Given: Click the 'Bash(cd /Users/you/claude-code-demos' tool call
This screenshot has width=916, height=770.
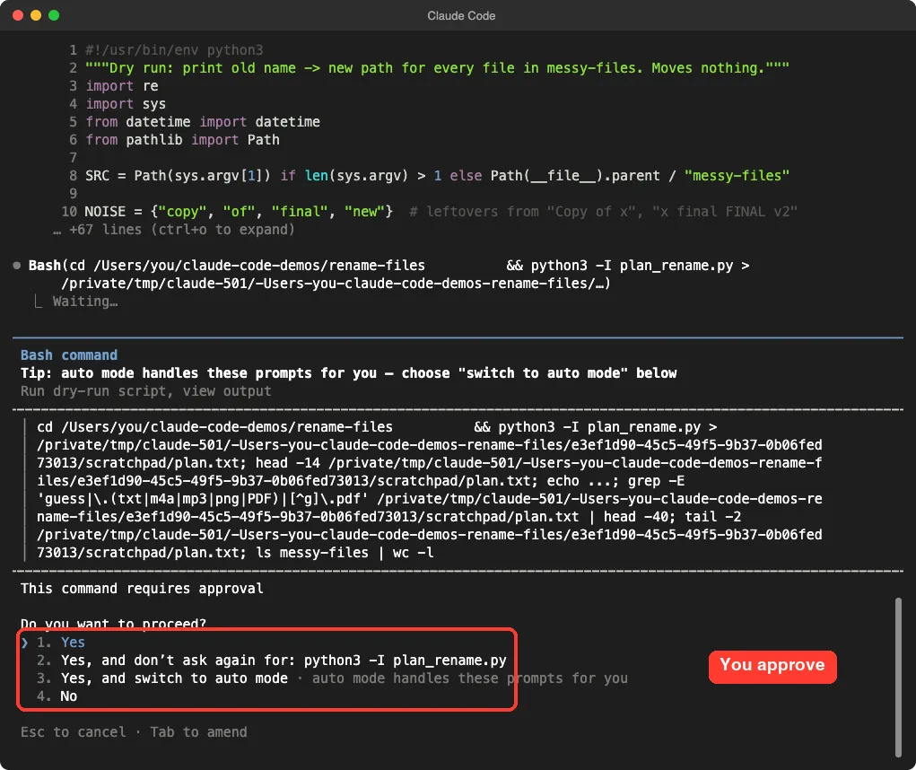Looking at the screenshot, I should [x=388, y=274].
